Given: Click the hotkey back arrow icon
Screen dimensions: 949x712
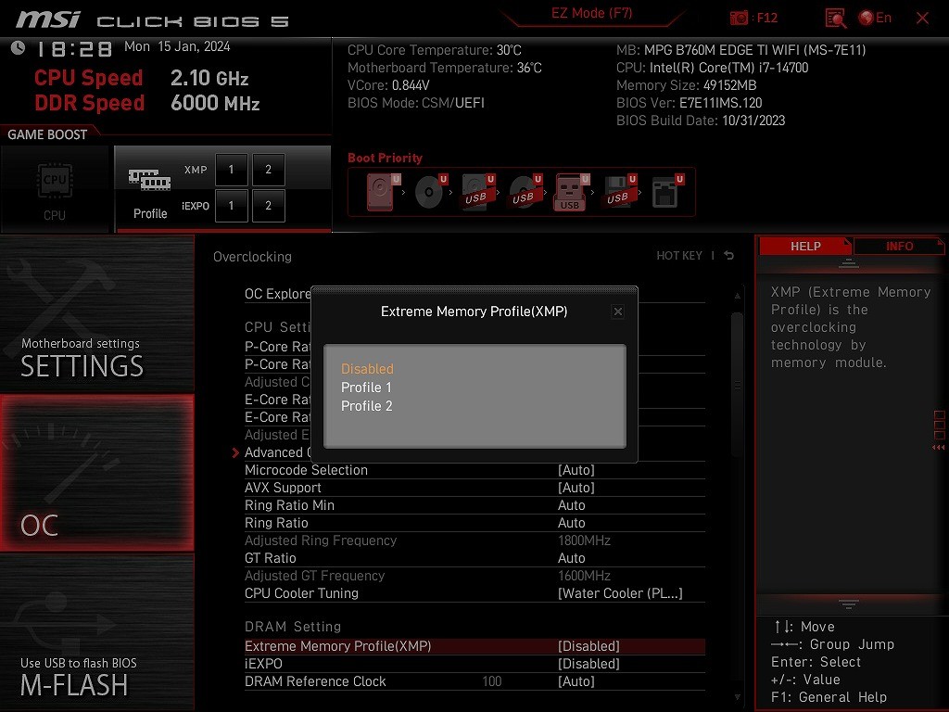Looking at the screenshot, I should [729, 256].
